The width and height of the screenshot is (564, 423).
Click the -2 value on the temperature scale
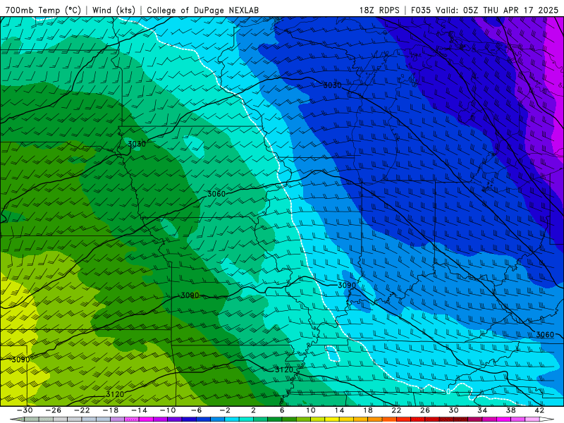[225, 410]
